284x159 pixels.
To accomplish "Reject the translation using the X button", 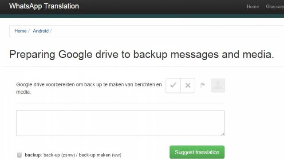I will pos(188,85).
